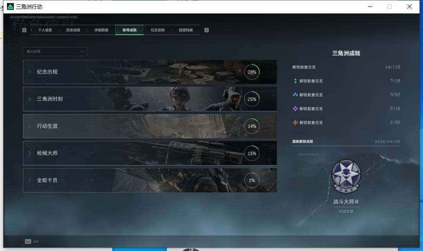Click the 14% progress ring on 行动生涯

[252, 126]
